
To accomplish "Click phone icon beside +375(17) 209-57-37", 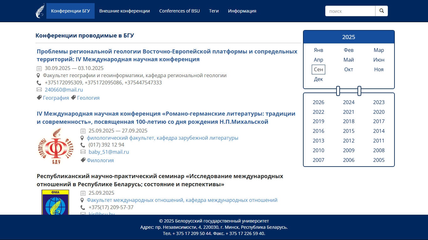I will pyautogui.click(x=83, y=207).
